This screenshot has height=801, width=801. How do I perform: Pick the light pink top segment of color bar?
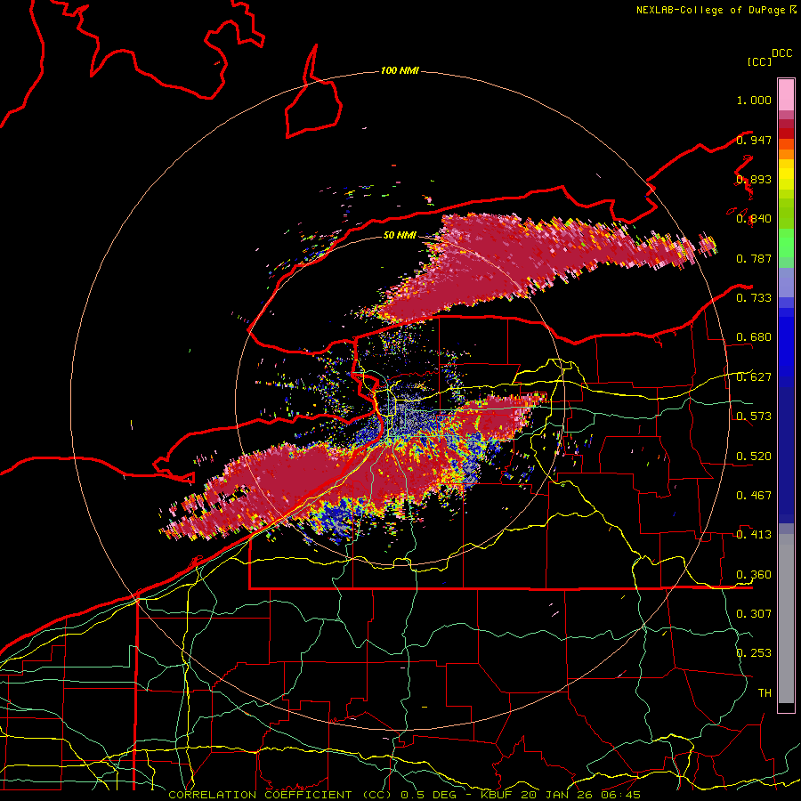786,94
